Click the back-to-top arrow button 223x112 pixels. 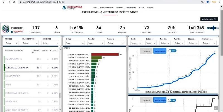coord(215,108)
